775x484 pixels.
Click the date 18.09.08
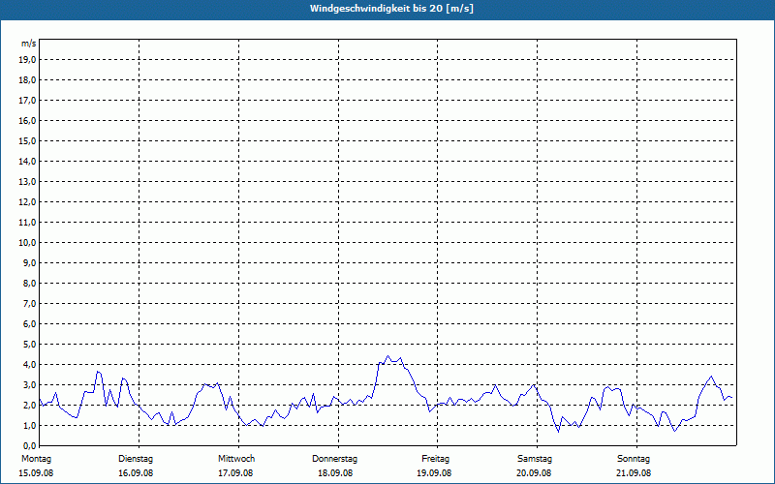[x=335, y=473]
